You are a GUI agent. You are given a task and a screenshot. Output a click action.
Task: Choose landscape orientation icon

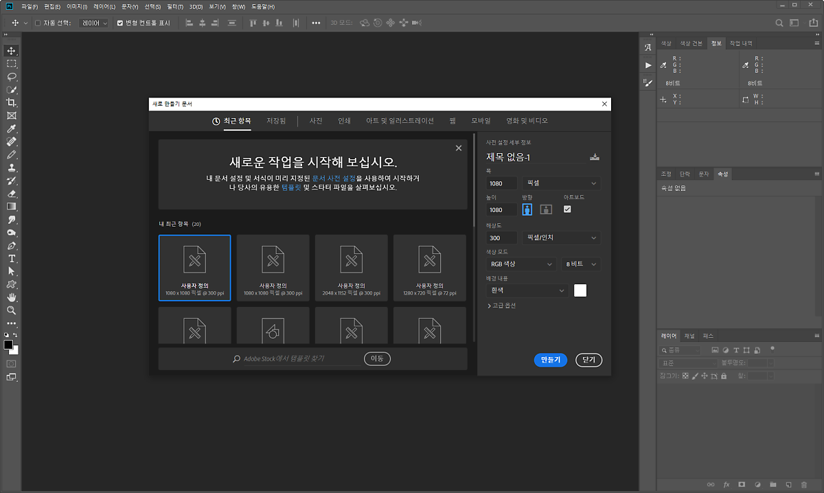pos(546,209)
